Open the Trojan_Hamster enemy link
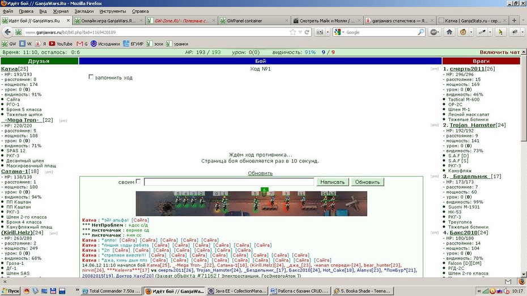527x296 pixels. click(x=472, y=125)
